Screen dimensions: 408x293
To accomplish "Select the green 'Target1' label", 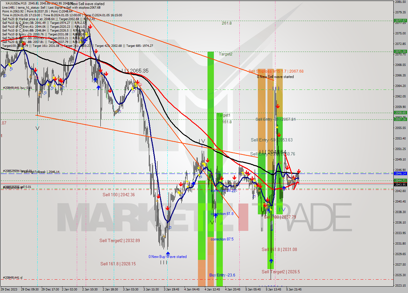I will pyautogui.click(x=223, y=115).
